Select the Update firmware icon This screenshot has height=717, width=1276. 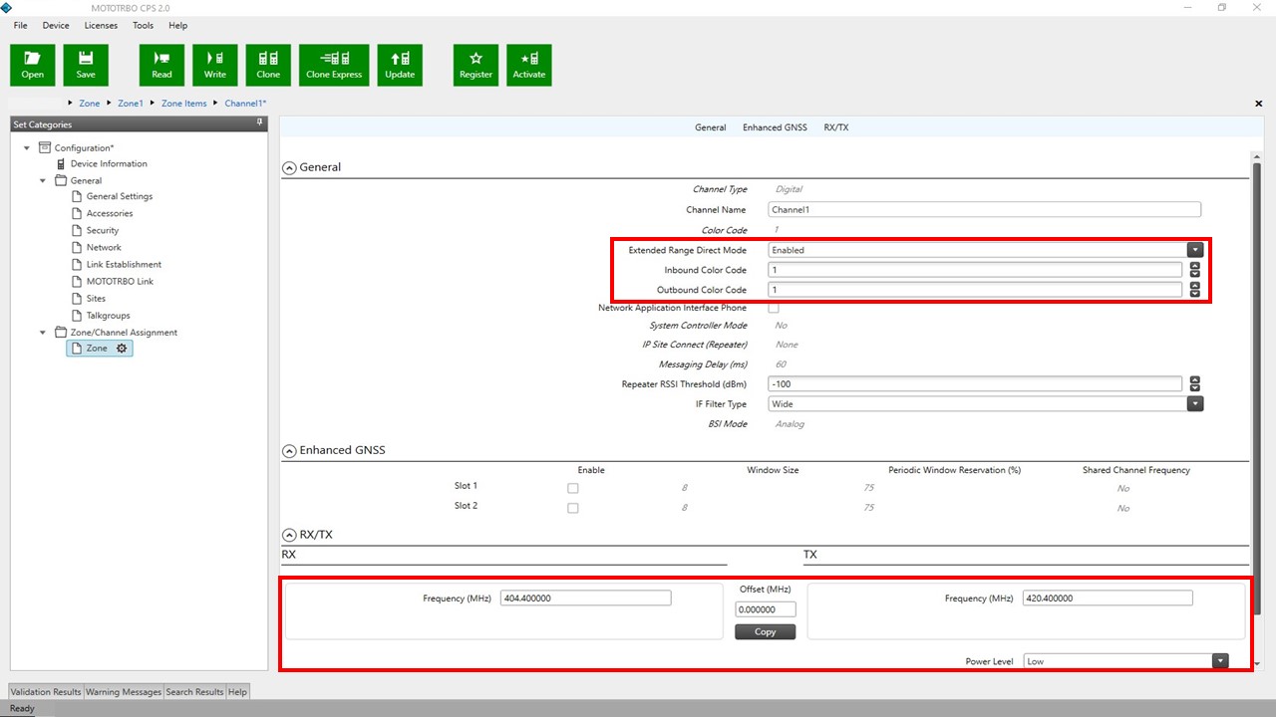[400, 64]
